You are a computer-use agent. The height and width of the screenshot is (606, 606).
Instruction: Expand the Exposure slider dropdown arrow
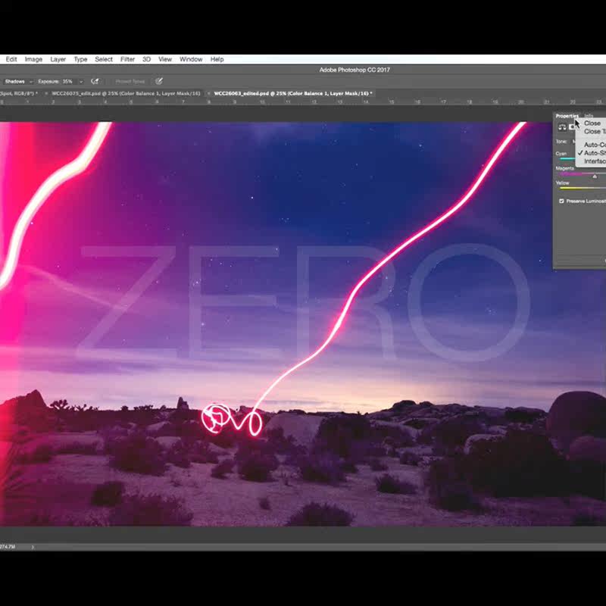80,81
